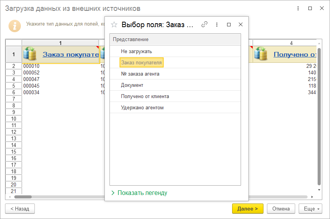
Task: Open the "Еще" dropdown menu
Action: pos(310,209)
